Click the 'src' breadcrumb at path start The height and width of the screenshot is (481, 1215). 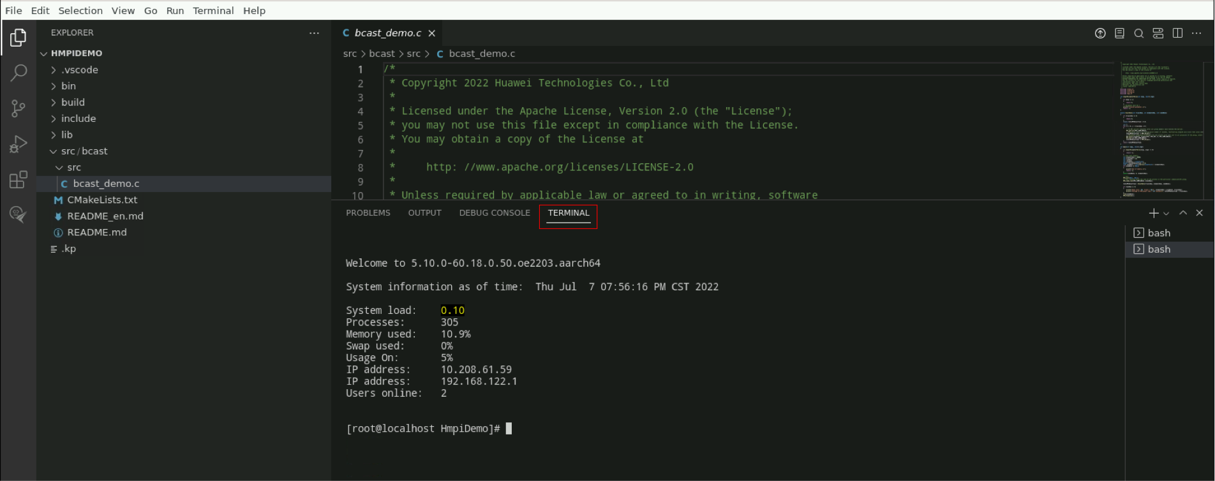[350, 54]
